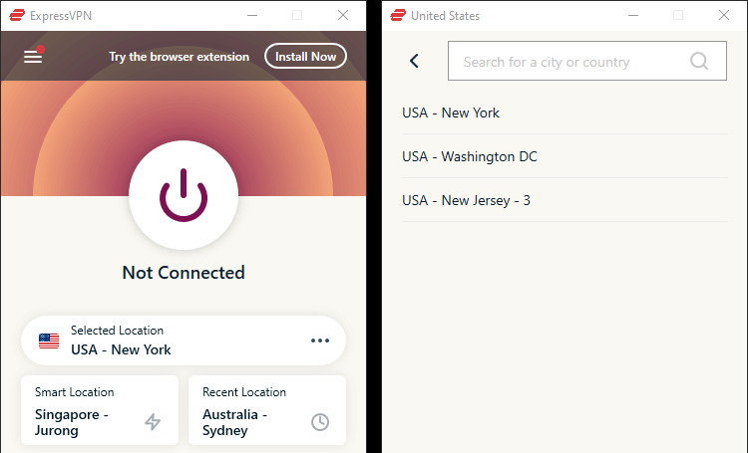748x453 pixels.
Task: Toggle the VPN power button
Action: click(184, 195)
